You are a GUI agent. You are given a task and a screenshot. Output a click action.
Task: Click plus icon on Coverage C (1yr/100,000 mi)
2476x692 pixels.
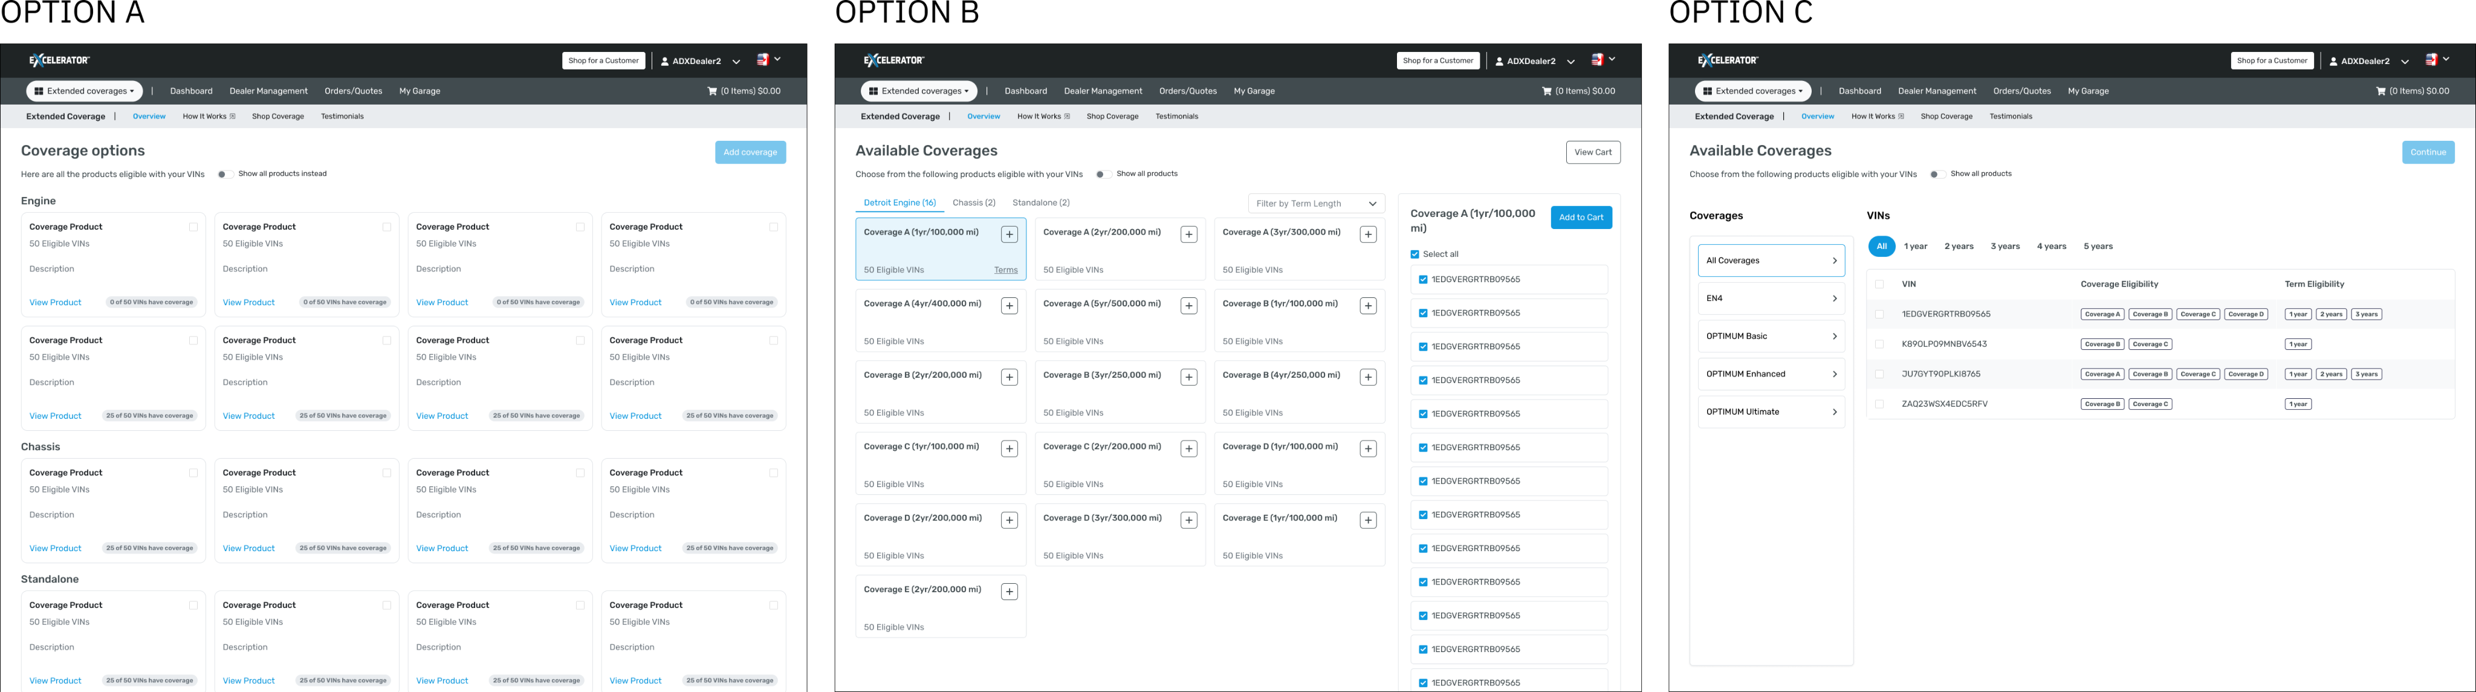click(x=1010, y=449)
